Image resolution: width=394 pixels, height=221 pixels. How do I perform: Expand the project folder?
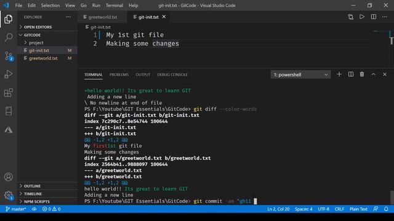pos(47,42)
